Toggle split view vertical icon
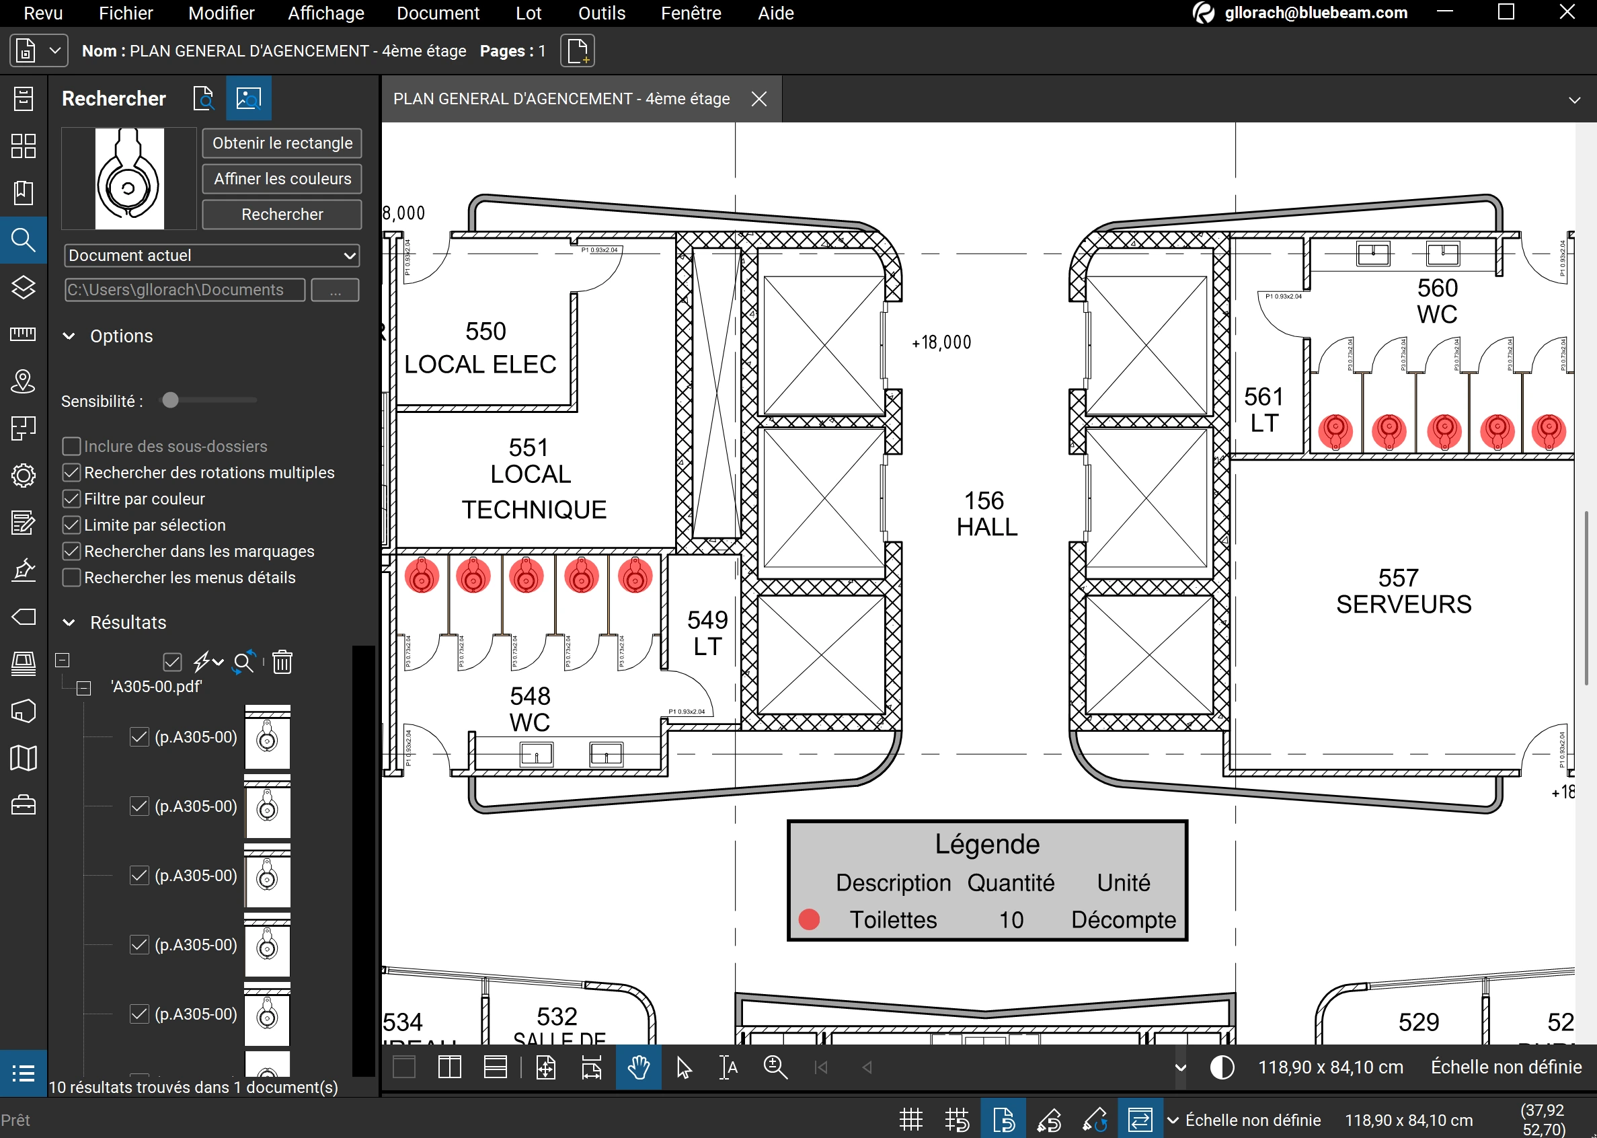The height and width of the screenshot is (1138, 1597). [x=449, y=1067]
